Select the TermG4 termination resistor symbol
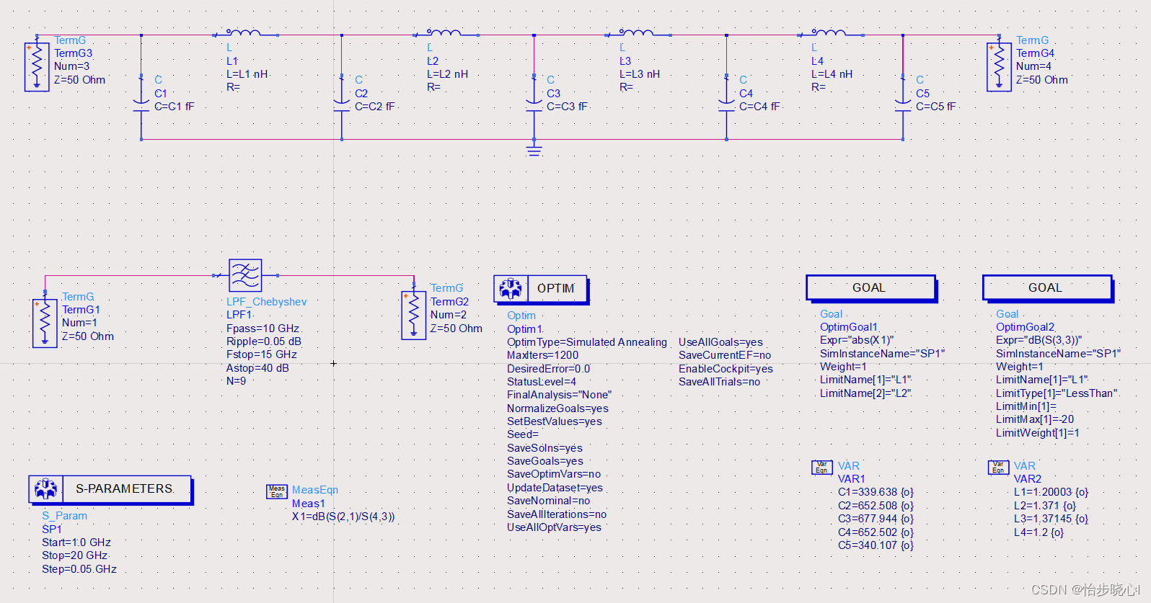This screenshot has height=603, width=1151. [x=999, y=66]
